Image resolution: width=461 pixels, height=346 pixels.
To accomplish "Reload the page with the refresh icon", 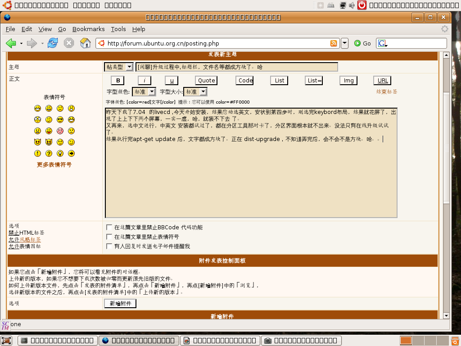I will (x=53, y=43).
